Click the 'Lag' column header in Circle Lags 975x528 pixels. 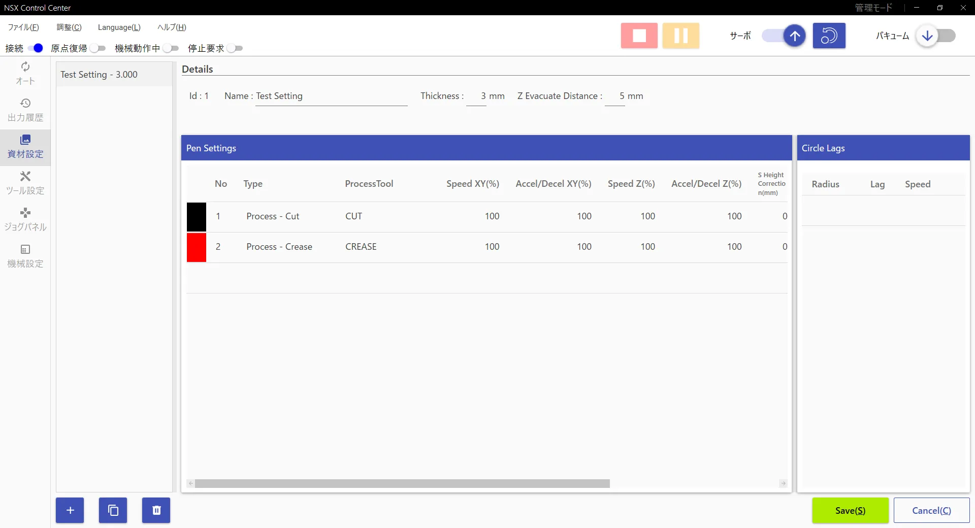(877, 184)
